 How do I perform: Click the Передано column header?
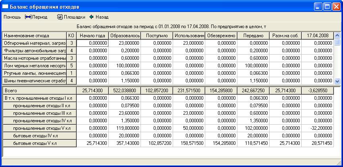tap(253, 36)
